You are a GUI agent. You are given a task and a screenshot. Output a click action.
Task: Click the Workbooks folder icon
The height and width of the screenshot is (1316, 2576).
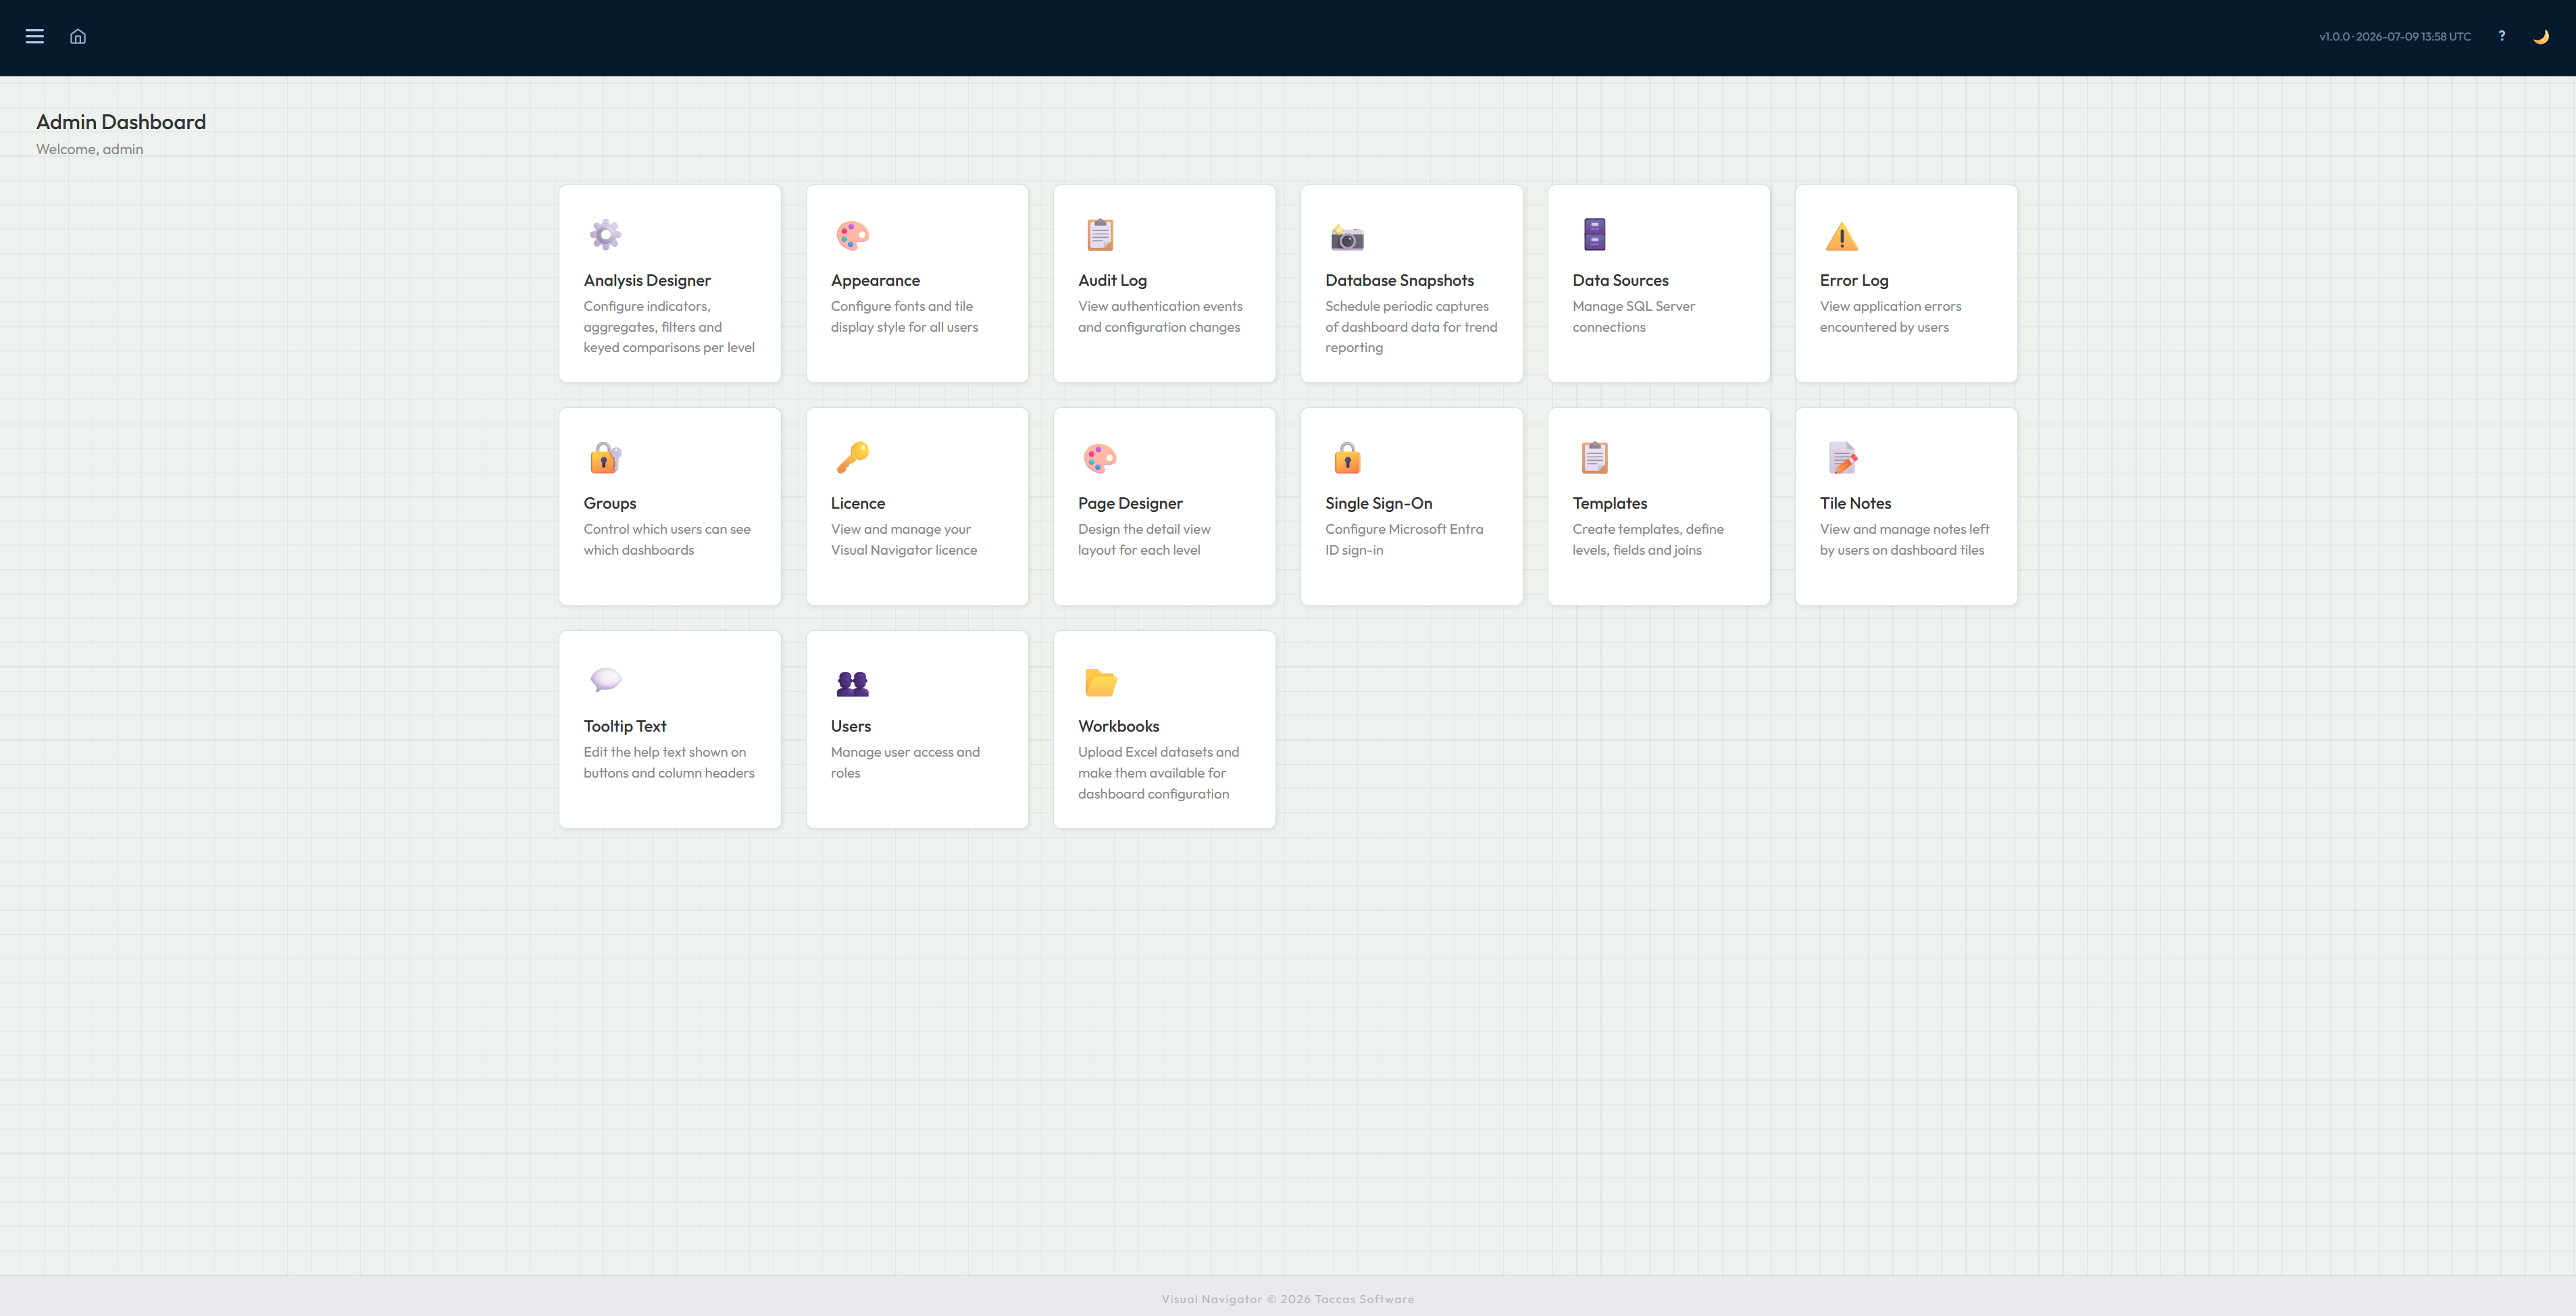1100,681
